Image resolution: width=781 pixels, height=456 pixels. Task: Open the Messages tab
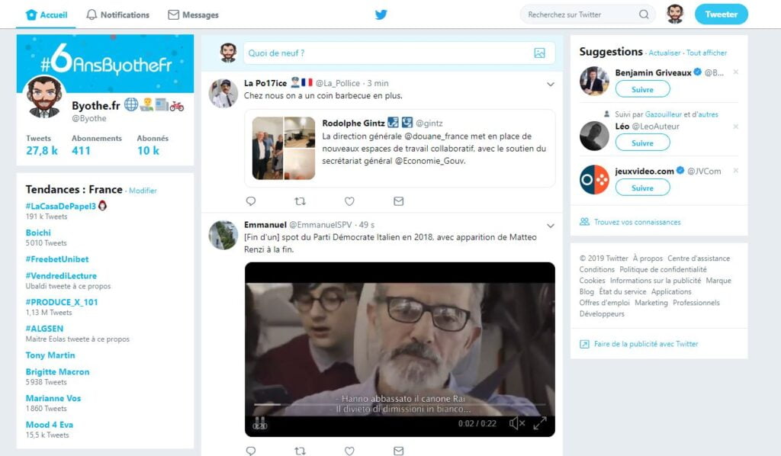tap(193, 15)
